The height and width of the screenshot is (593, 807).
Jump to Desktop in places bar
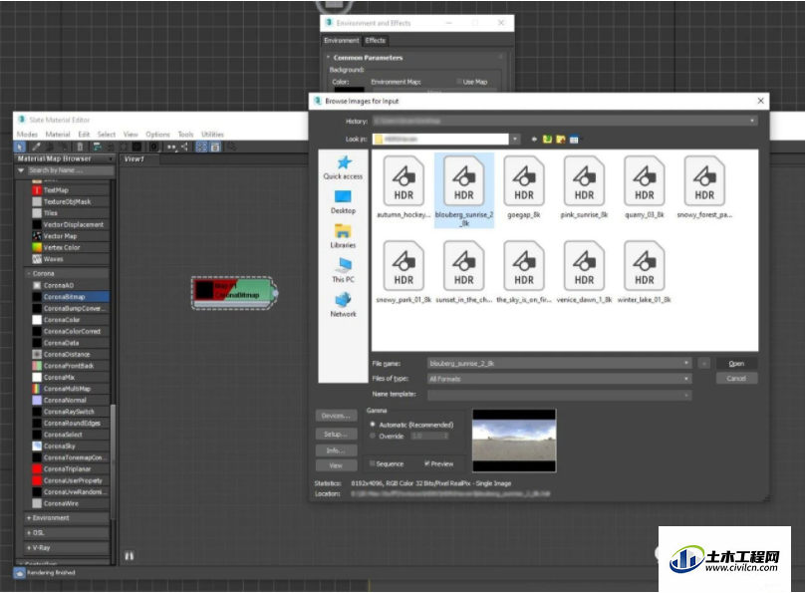pos(344,202)
